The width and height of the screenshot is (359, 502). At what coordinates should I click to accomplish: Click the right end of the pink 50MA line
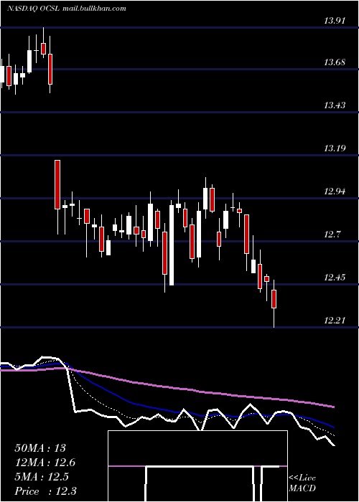click(x=333, y=407)
